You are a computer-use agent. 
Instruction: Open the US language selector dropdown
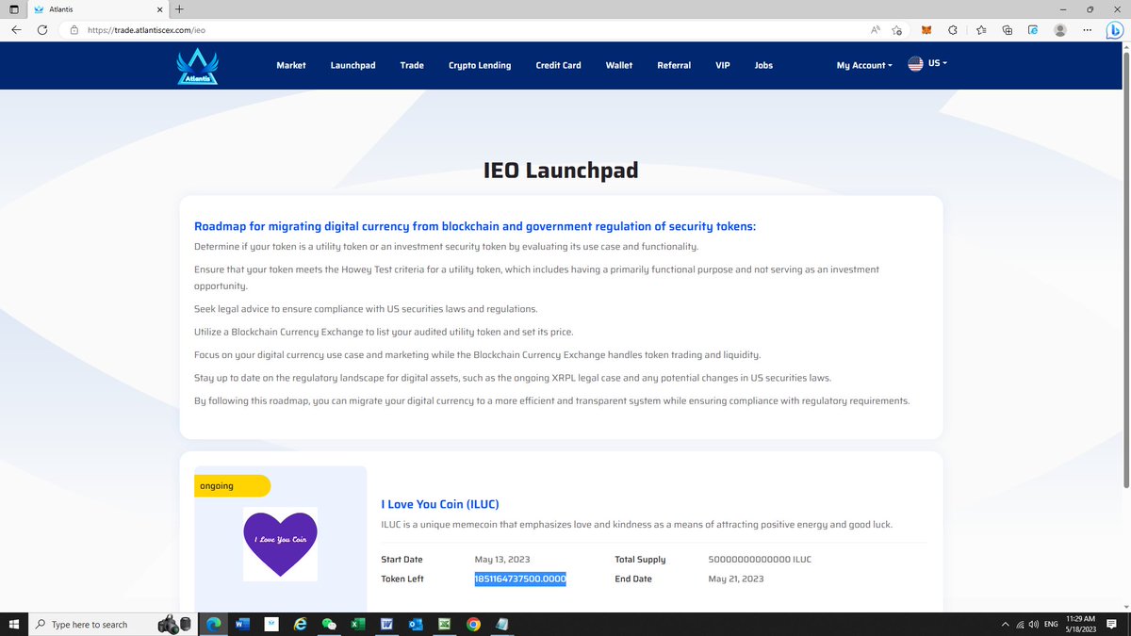tap(927, 64)
